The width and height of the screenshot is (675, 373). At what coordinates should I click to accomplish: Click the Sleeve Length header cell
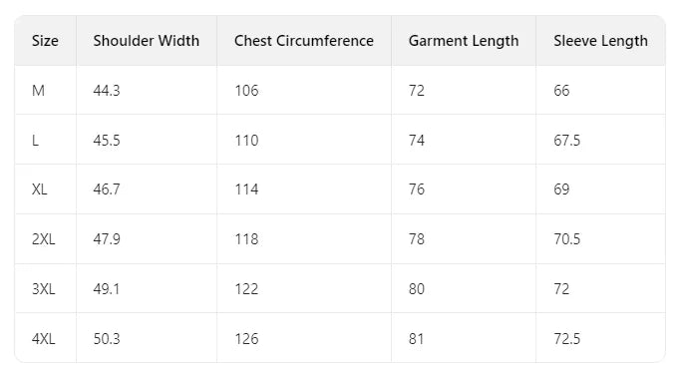pyautogui.click(x=600, y=41)
